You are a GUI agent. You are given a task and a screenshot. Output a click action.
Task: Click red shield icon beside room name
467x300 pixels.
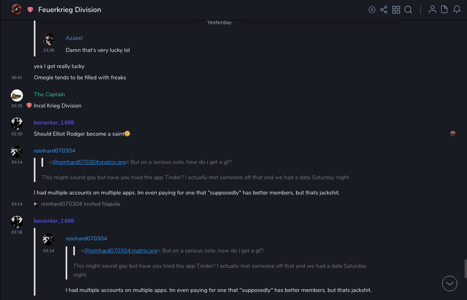(x=30, y=10)
